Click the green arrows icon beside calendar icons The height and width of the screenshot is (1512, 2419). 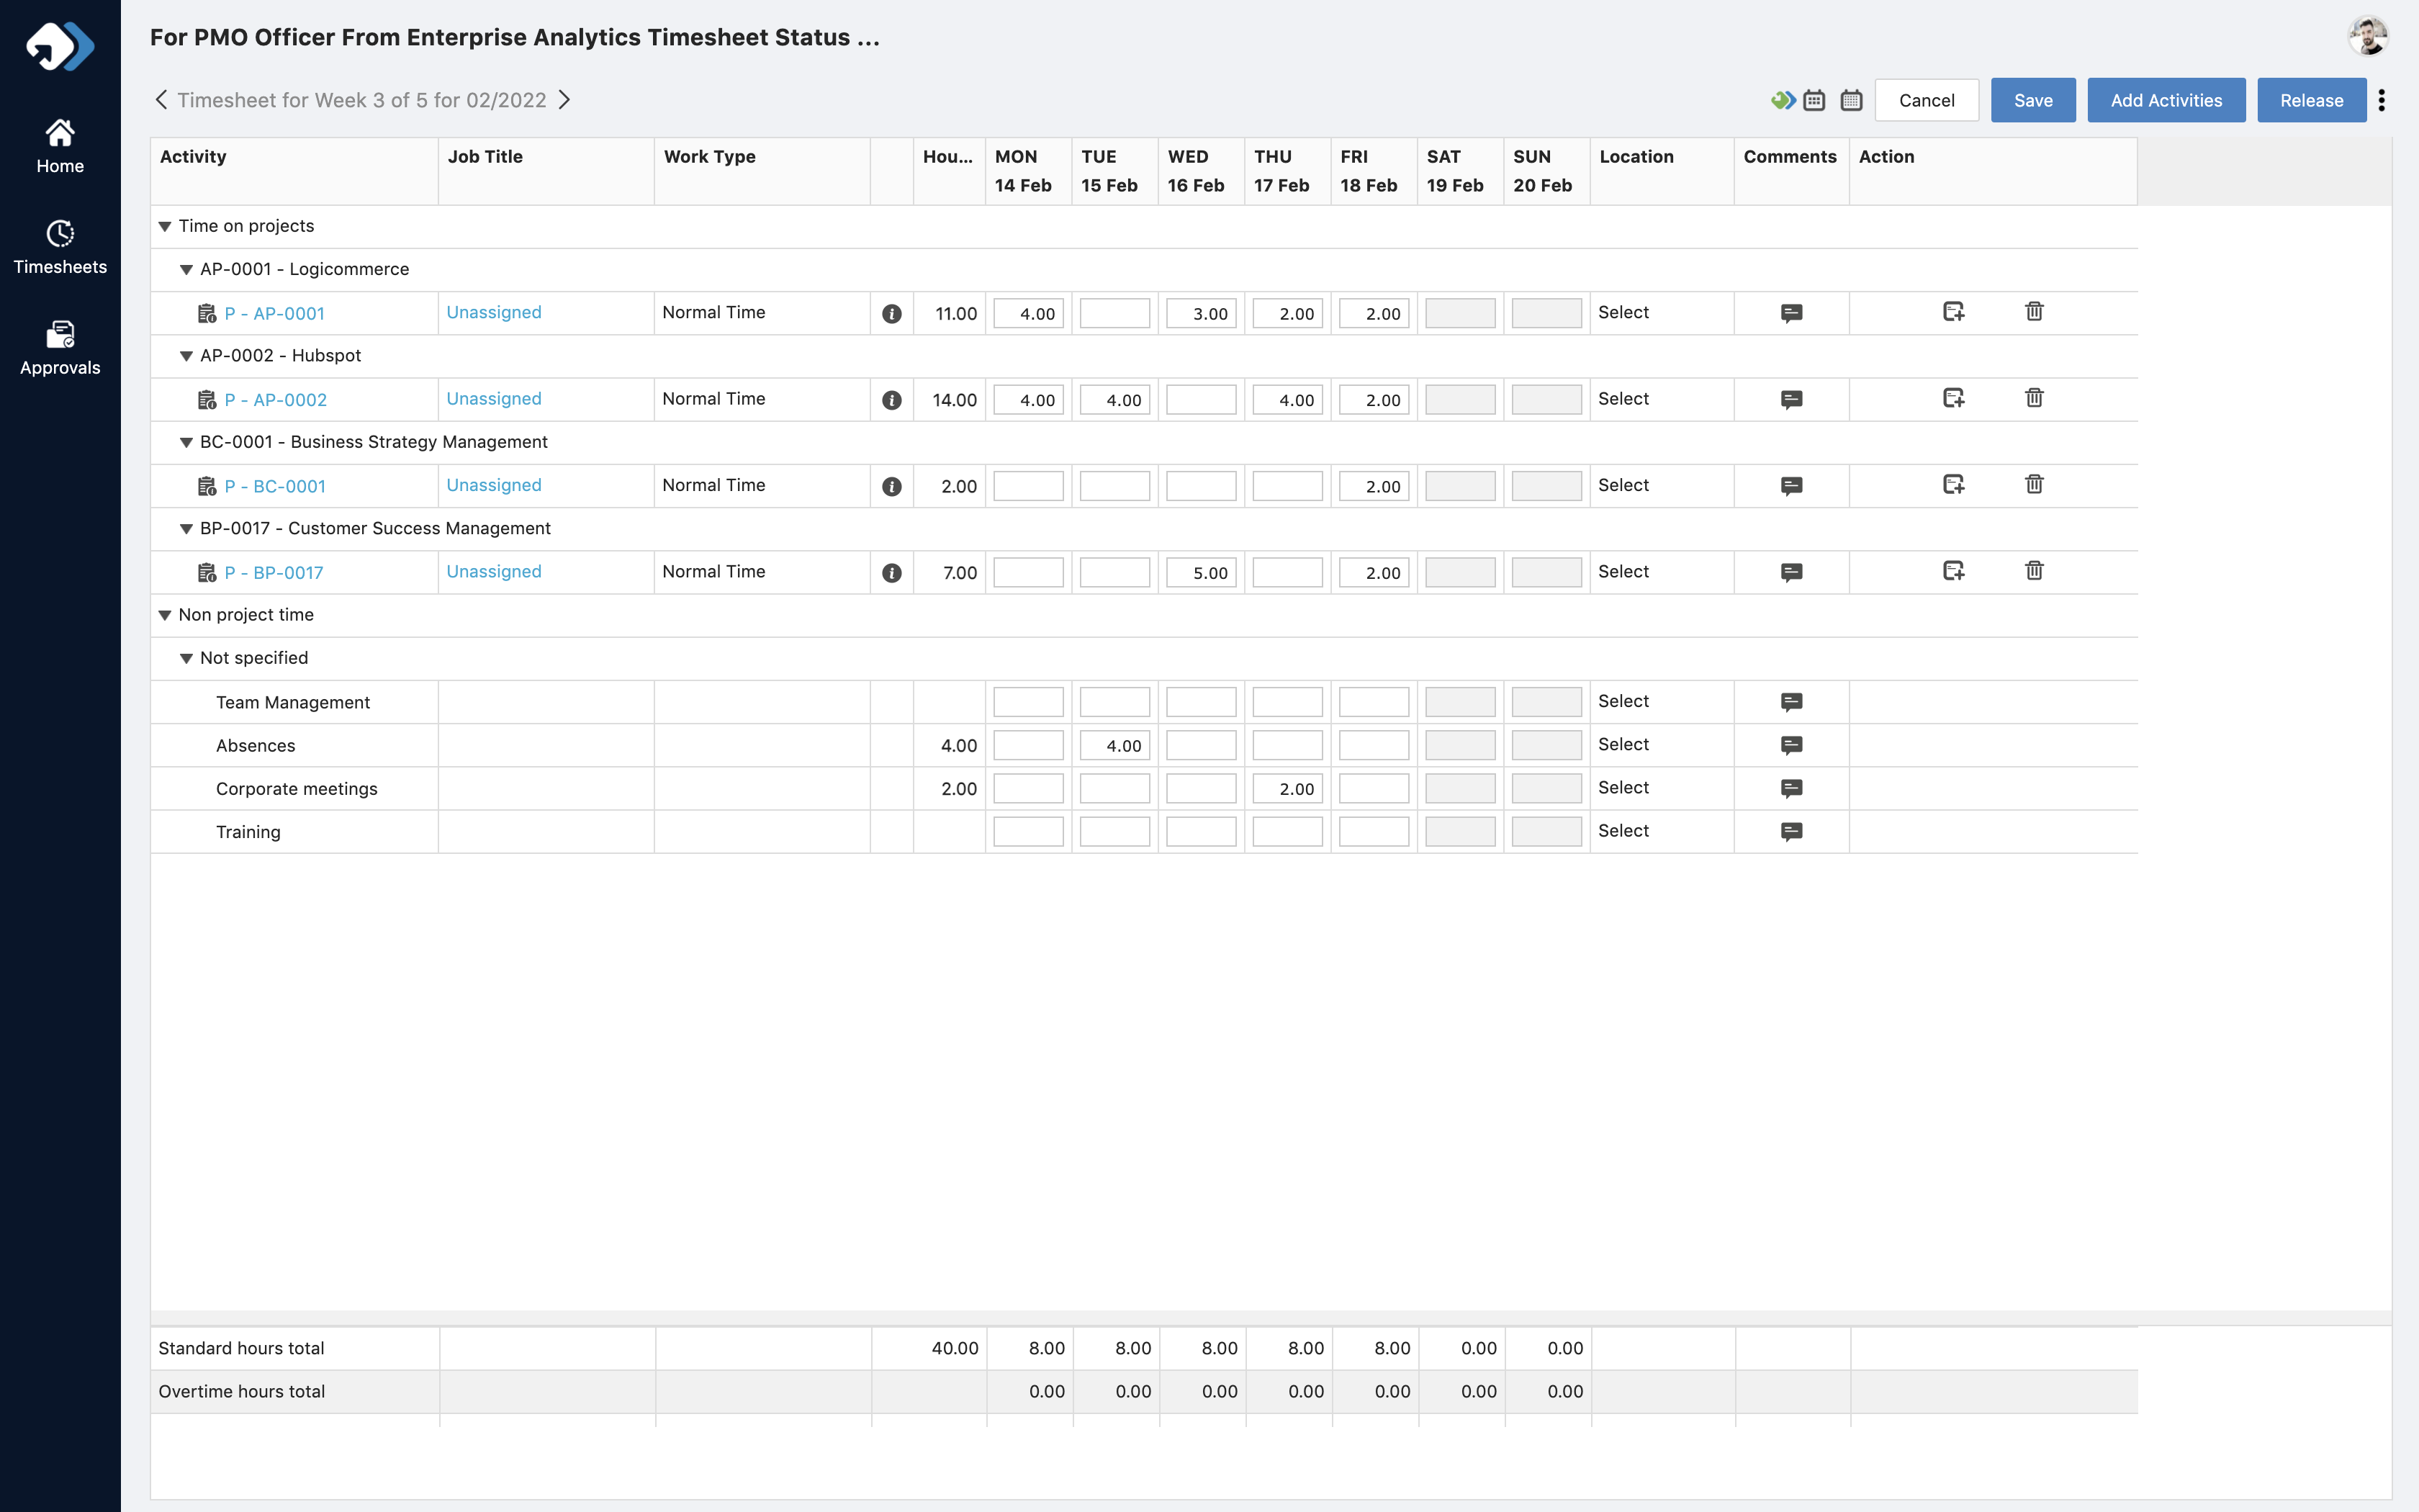(x=1783, y=100)
